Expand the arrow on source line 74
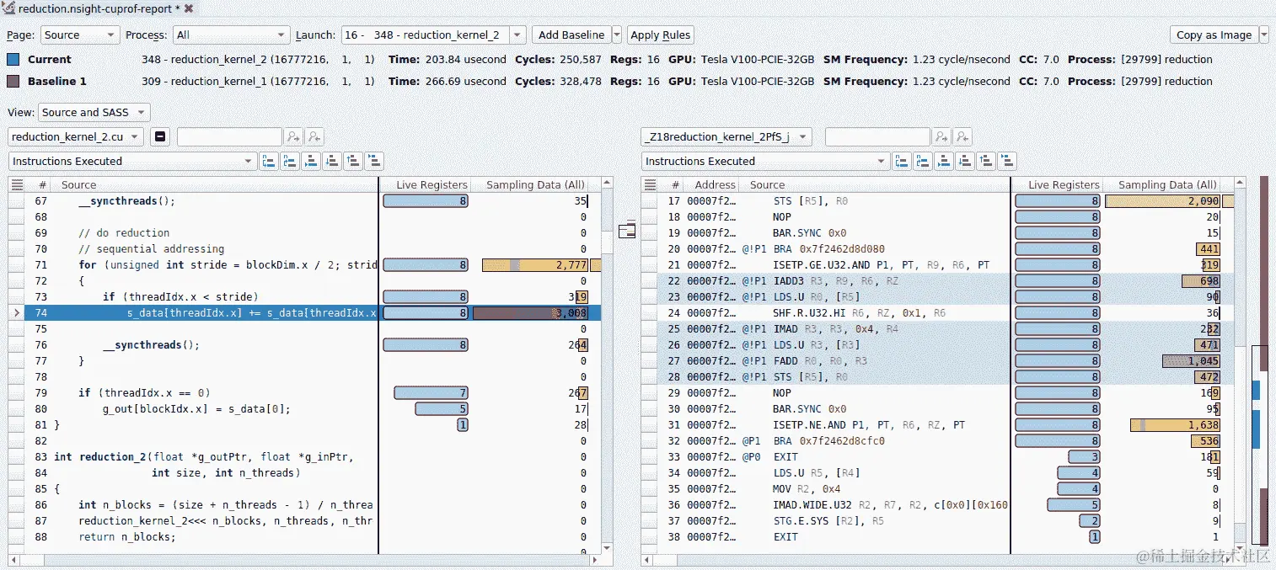Image resolution: width=1276 pixels, height=570 pixels. click(x=17, y=313)
